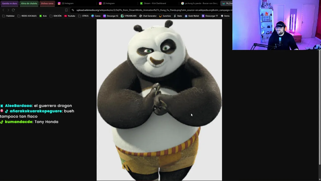Open the Youtube bookmark

pyautogui.click(x=70, y=16)
